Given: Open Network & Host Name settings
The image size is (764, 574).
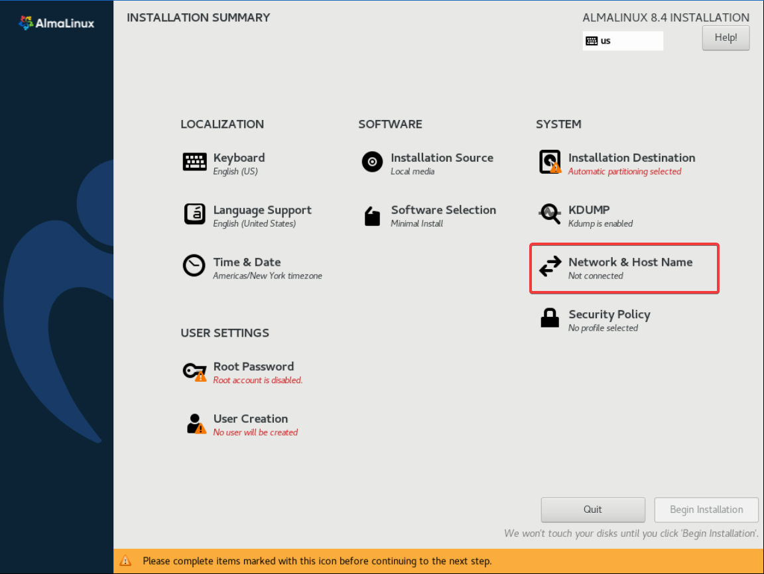Looking at the screenshot, I should point(631,262).
